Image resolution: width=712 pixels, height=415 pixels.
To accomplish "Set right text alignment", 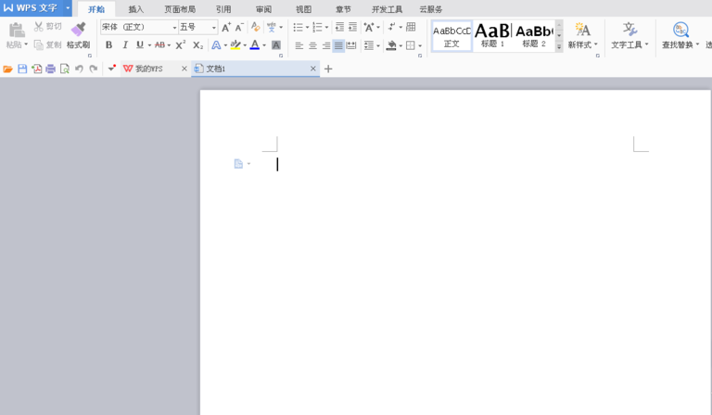I will [x=326, y=45].
